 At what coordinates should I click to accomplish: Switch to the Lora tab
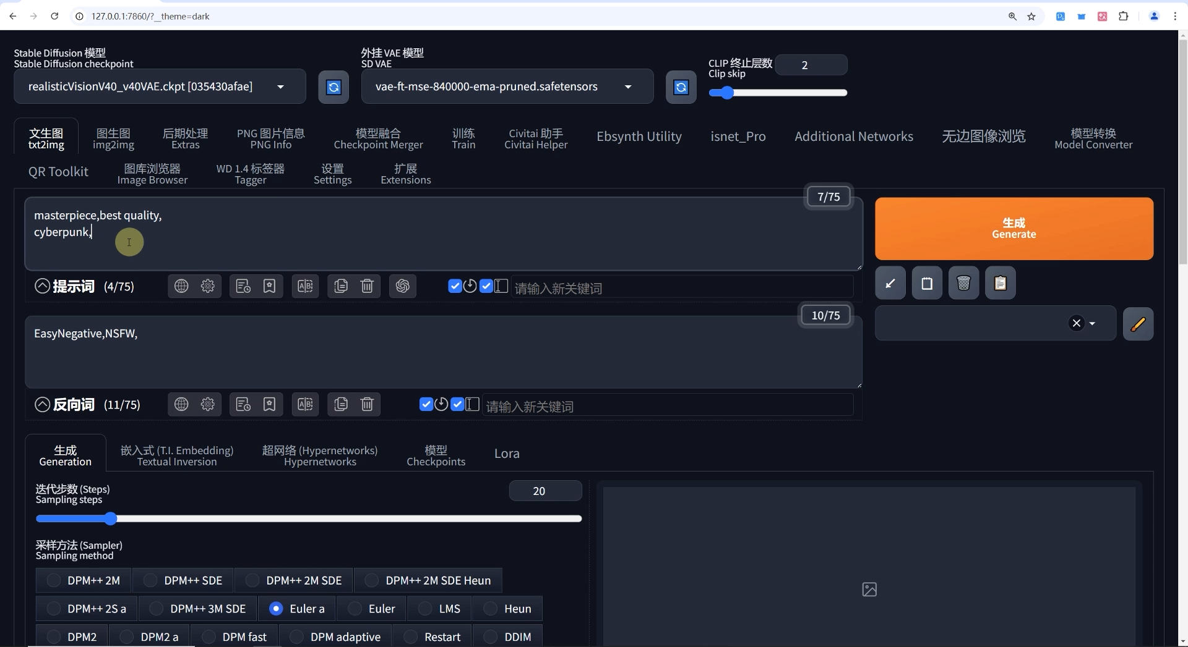[507, 454]
